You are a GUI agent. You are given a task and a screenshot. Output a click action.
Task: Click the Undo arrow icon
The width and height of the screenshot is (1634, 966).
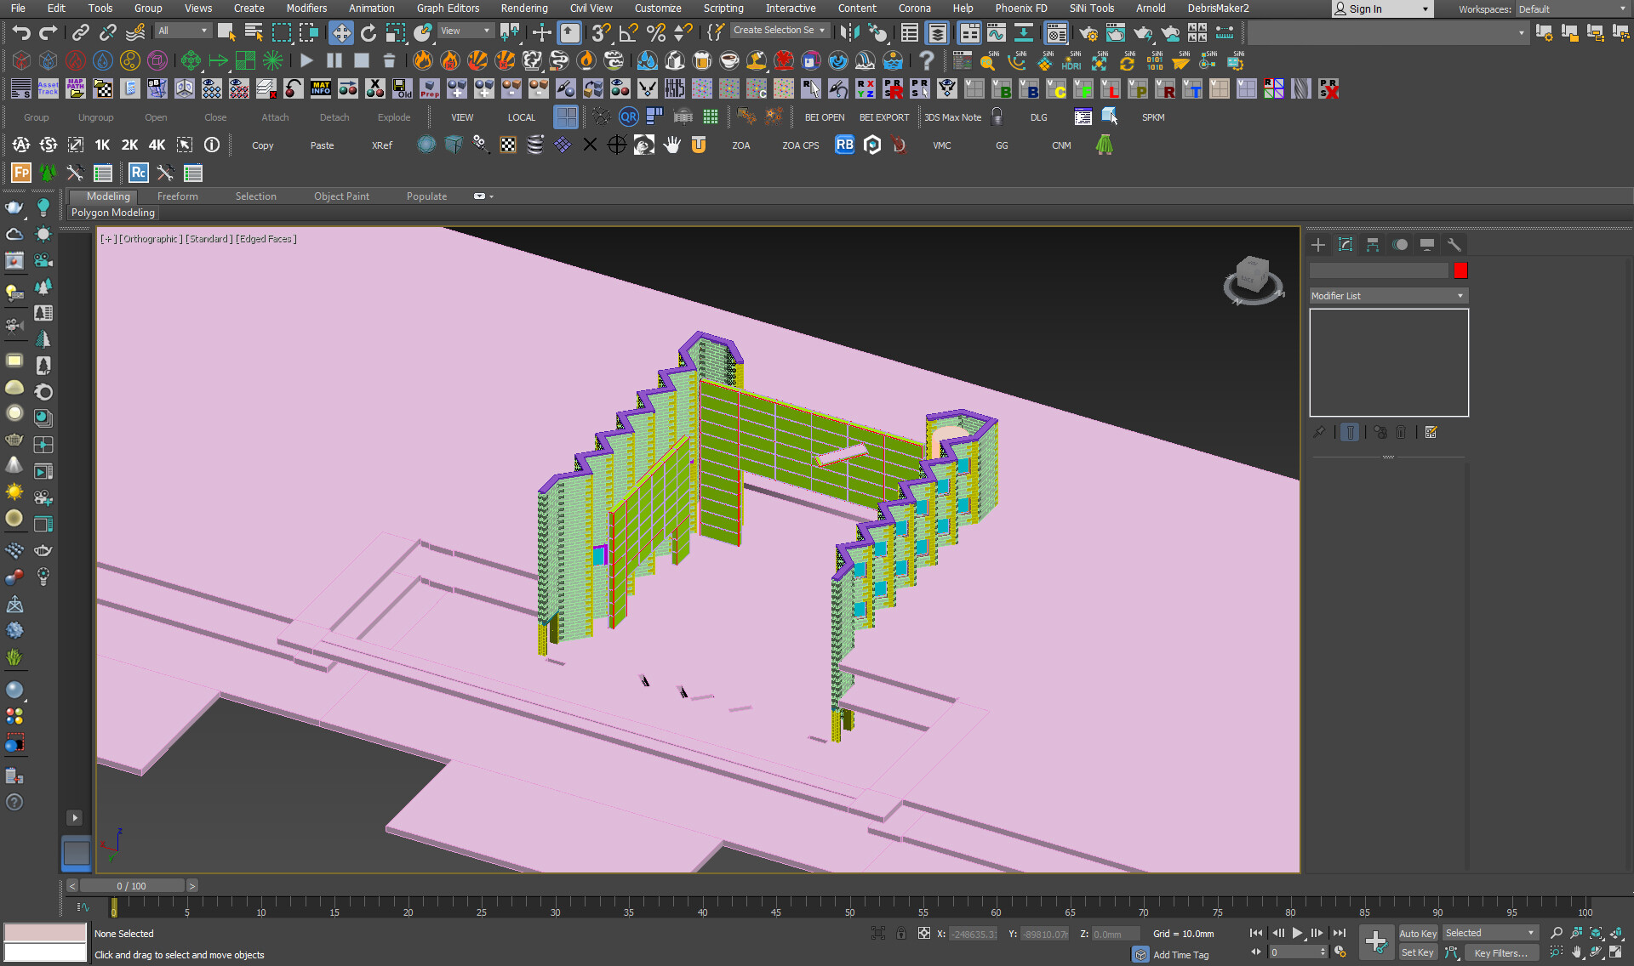click(20, 33)
